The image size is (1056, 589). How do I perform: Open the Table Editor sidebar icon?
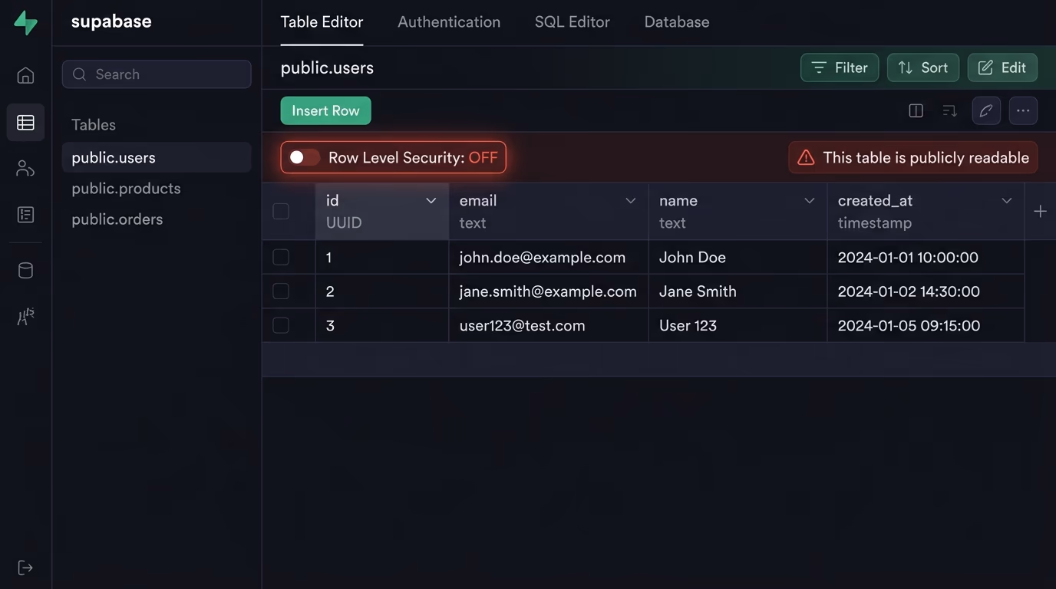25,123
